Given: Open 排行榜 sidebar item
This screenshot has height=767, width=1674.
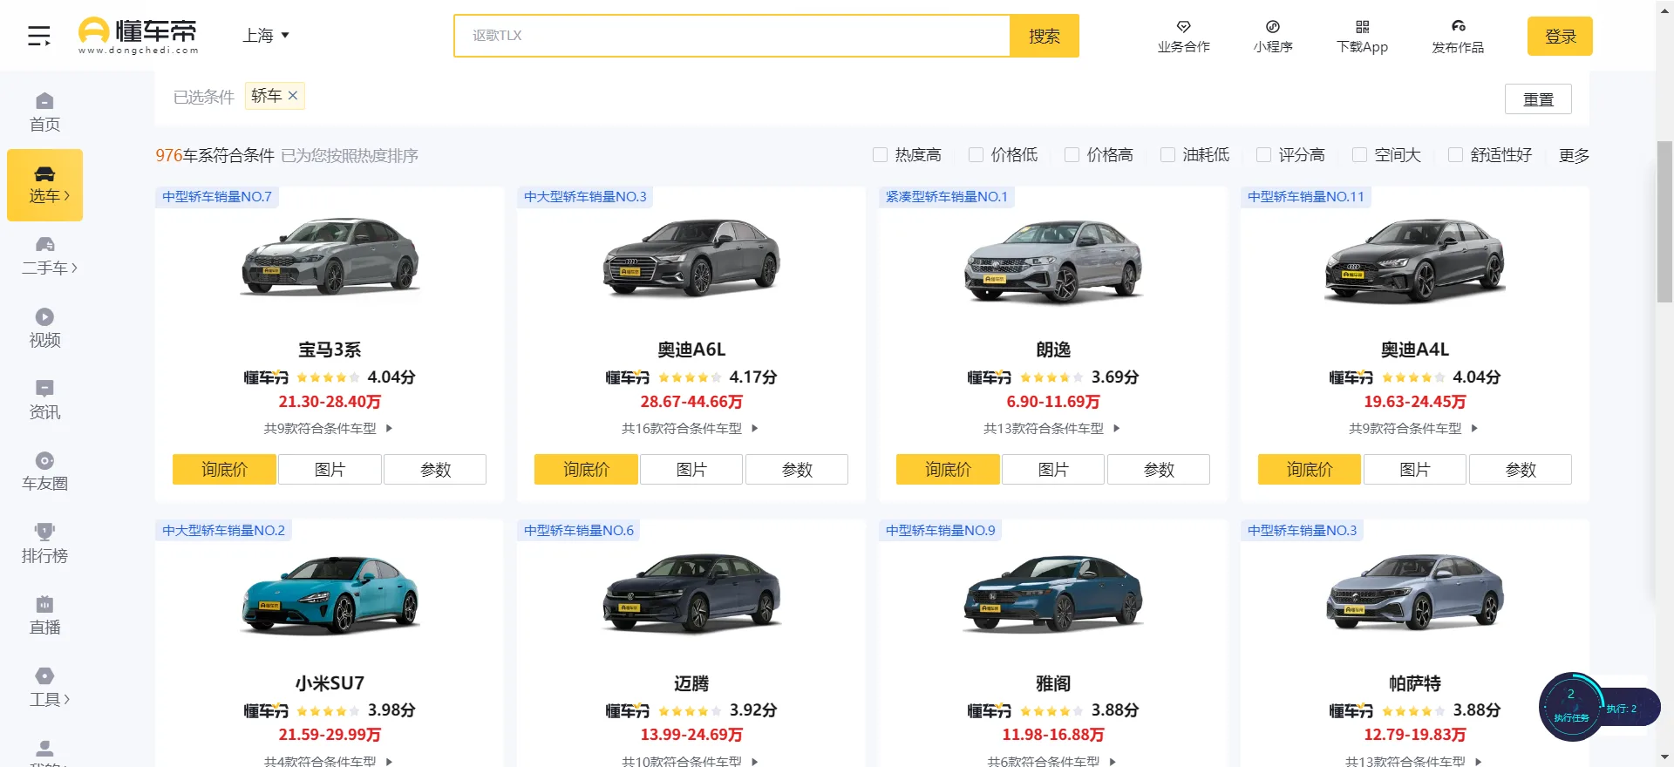Looking at the screenshot, I should click(44, 544).
